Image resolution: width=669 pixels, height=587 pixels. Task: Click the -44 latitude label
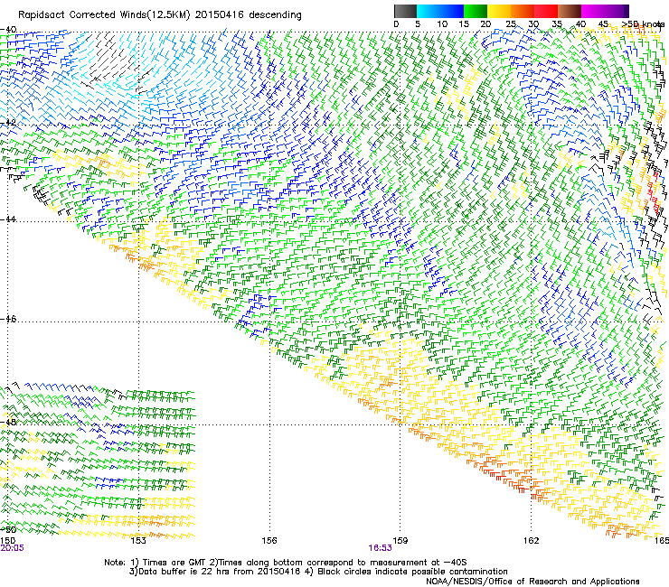pyautogui.click(x=9, y=219)
